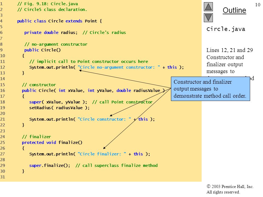The width and height of the screenshot is (263, 197).
Task: Select the 'Lines 12, 21 and 29' note
Action: (x=230, y=50)
